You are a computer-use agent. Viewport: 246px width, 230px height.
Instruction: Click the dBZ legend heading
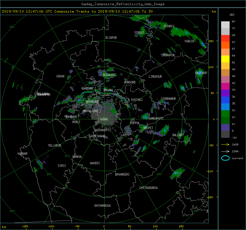pos(232,15)
